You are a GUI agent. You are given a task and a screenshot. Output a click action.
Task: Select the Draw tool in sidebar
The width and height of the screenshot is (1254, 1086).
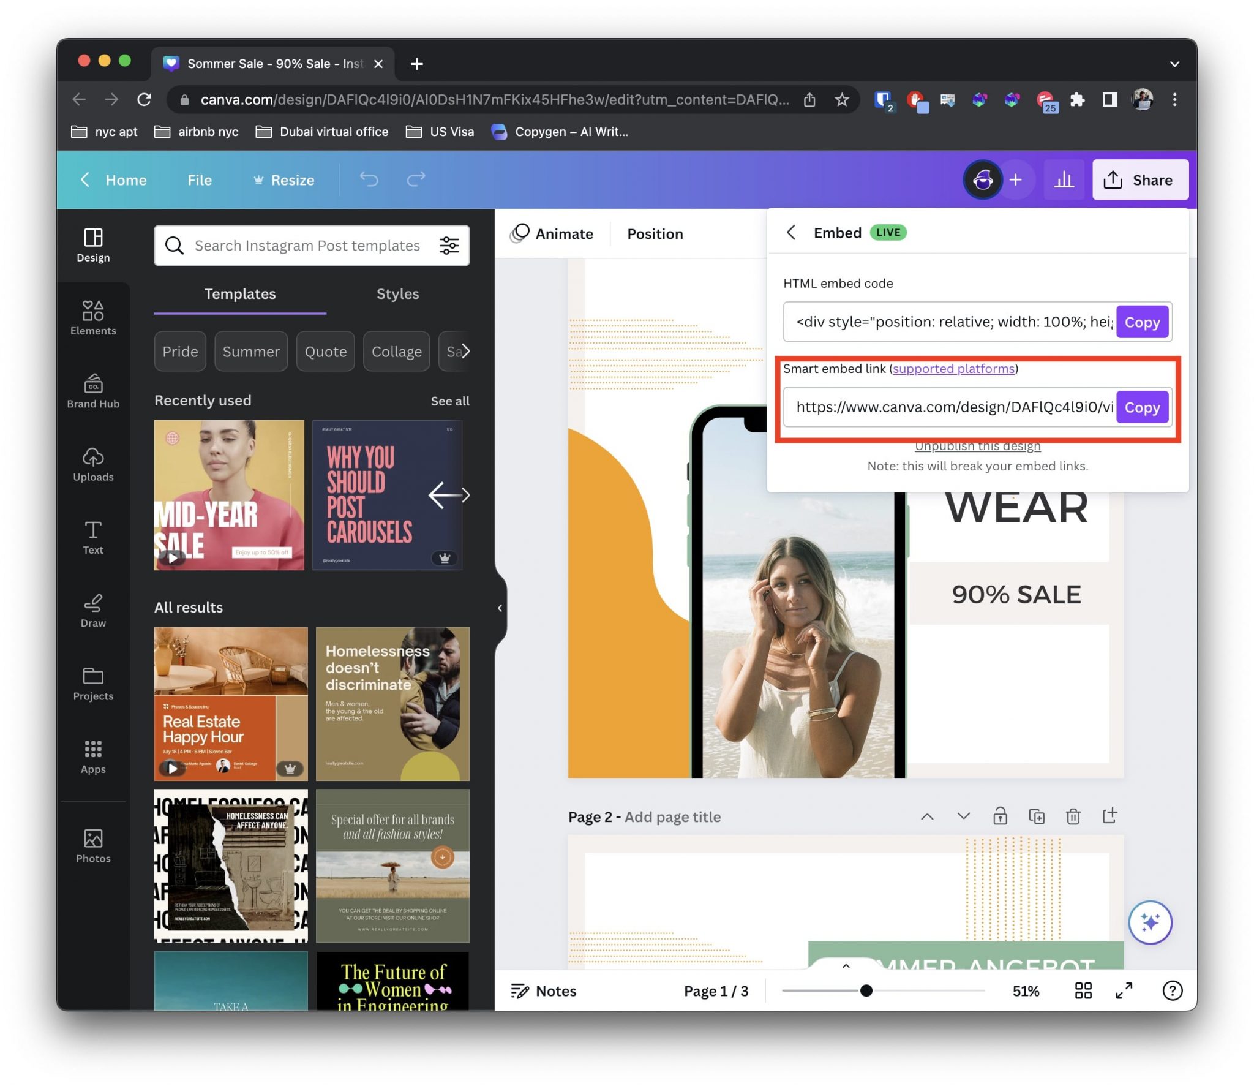(93, 610)
